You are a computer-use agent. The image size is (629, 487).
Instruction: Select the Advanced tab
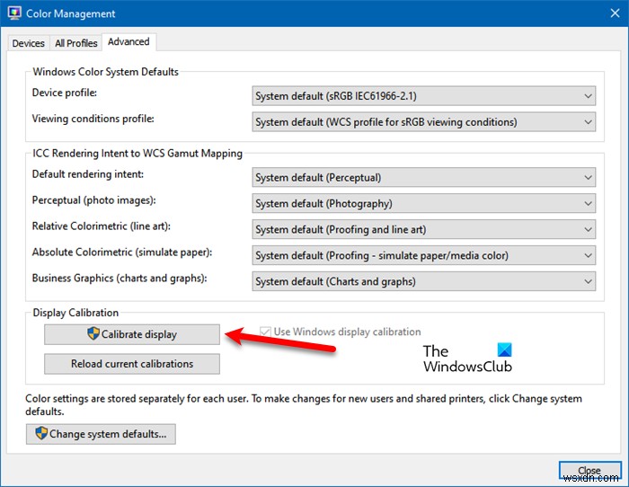coord(128,41)
